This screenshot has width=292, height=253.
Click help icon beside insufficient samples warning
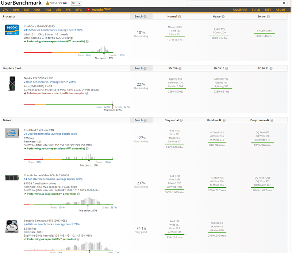pos(87,93)
